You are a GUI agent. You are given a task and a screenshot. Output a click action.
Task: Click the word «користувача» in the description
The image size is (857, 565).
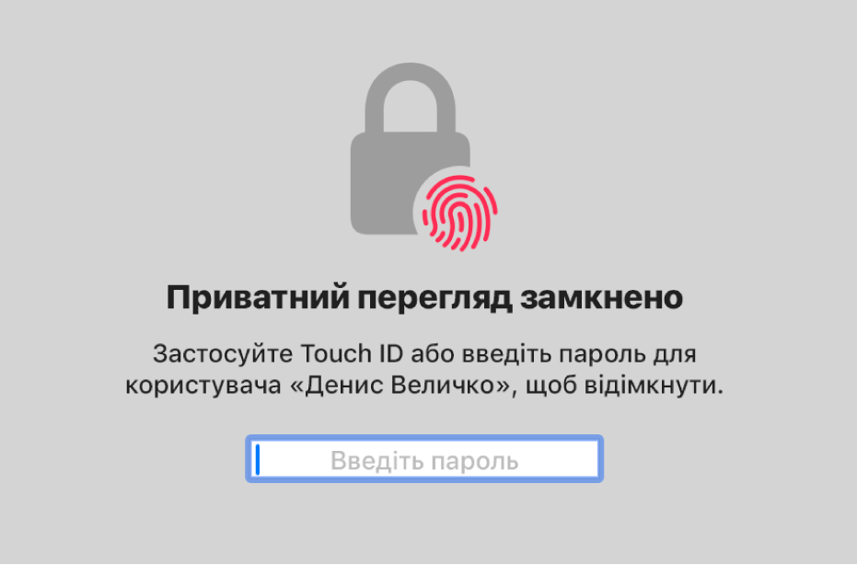(x=203, y=386)
